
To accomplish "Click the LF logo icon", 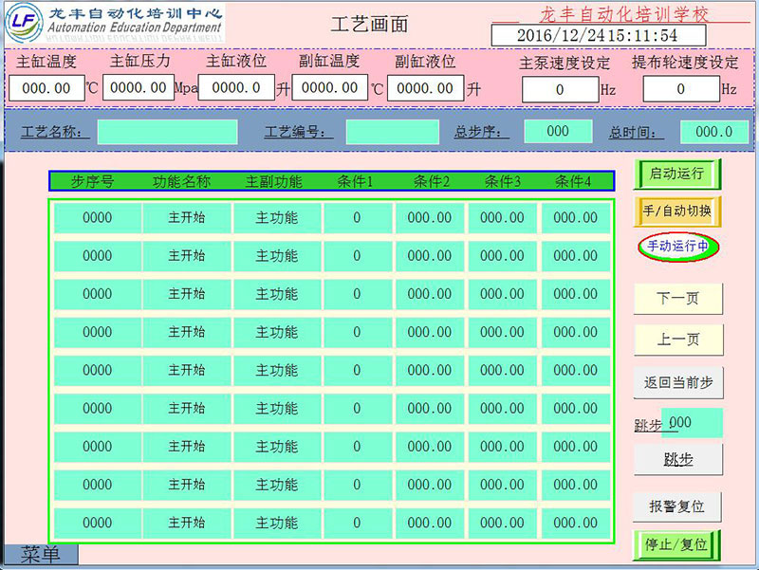I will coord(25,23).
